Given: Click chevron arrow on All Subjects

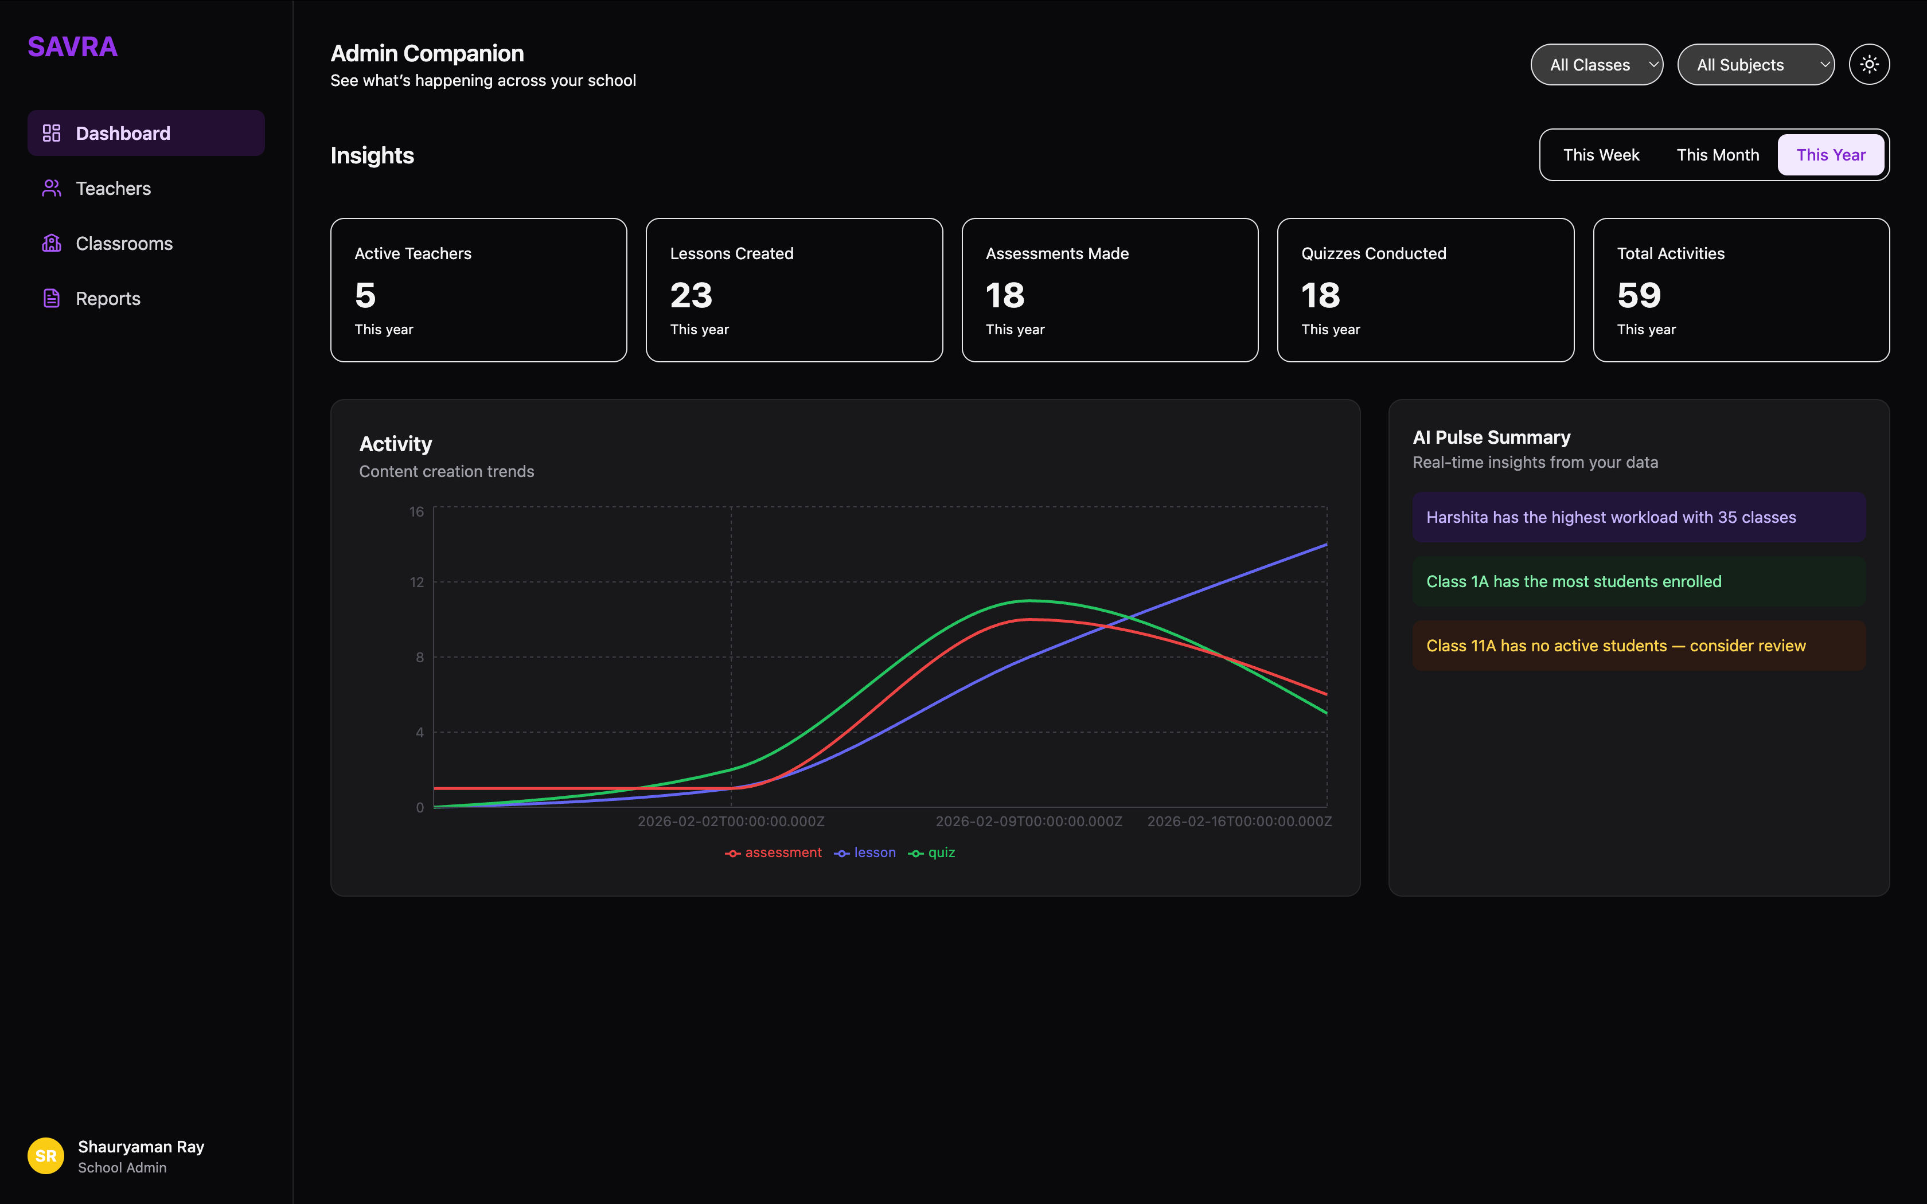Looking at the screenshot, I should (x=1824, y=64).
